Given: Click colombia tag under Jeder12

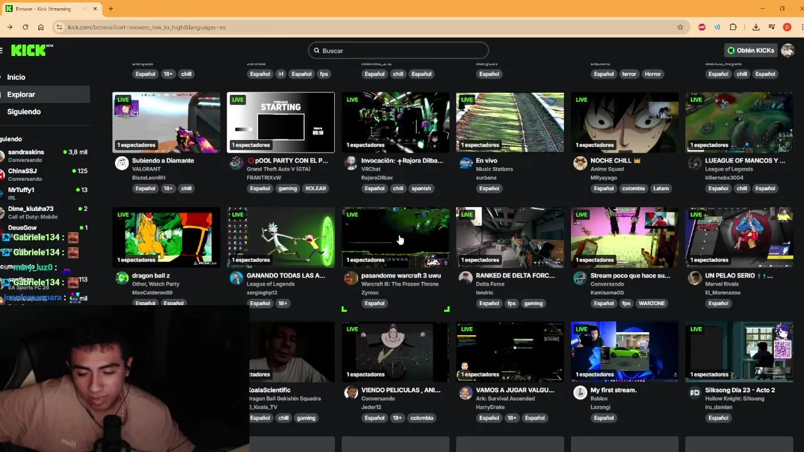Looking at the screenshot, I should click(421, 418).
